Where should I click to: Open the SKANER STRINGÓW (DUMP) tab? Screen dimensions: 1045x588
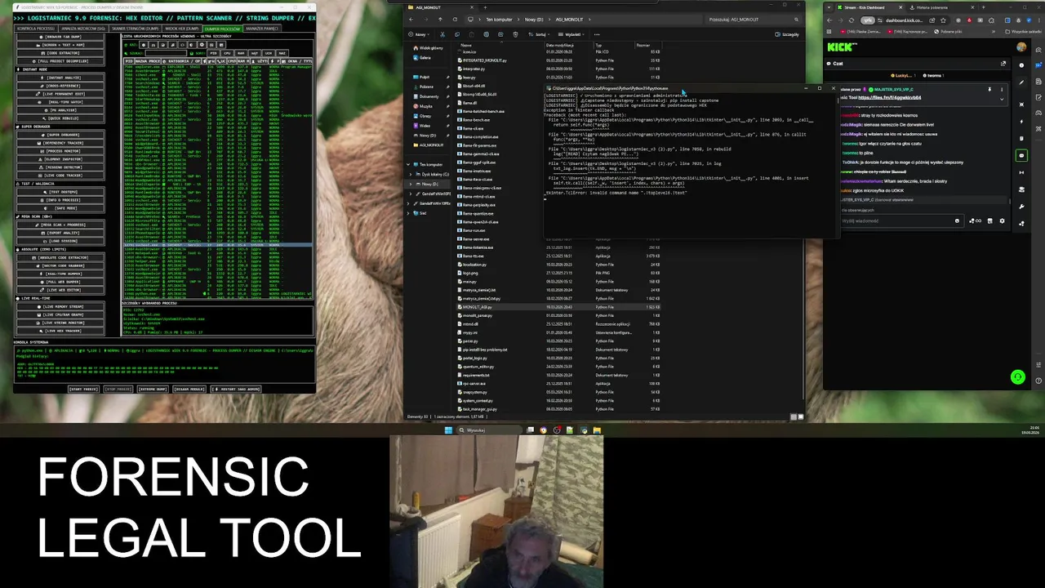(x=135, y=29)
